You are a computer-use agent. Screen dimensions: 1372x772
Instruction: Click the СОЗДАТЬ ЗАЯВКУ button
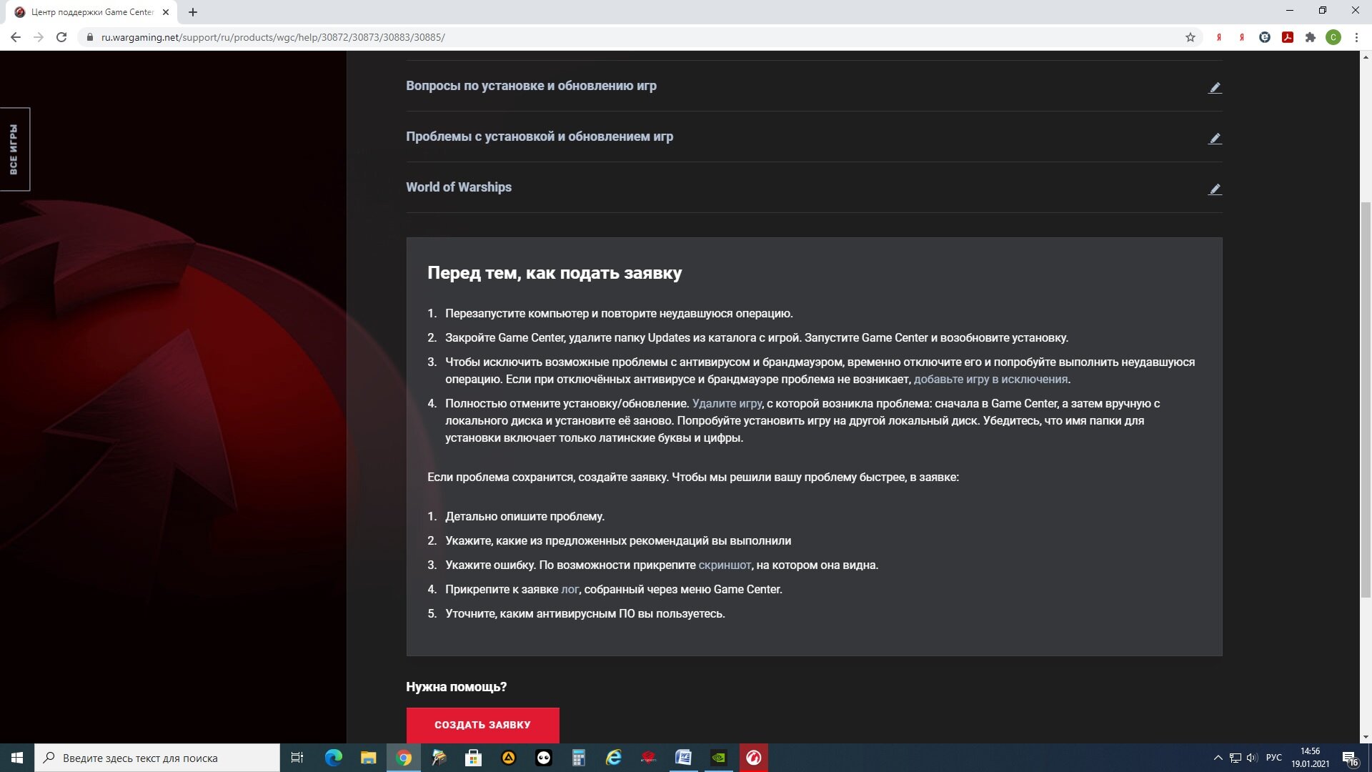click(x=482, y=725)
